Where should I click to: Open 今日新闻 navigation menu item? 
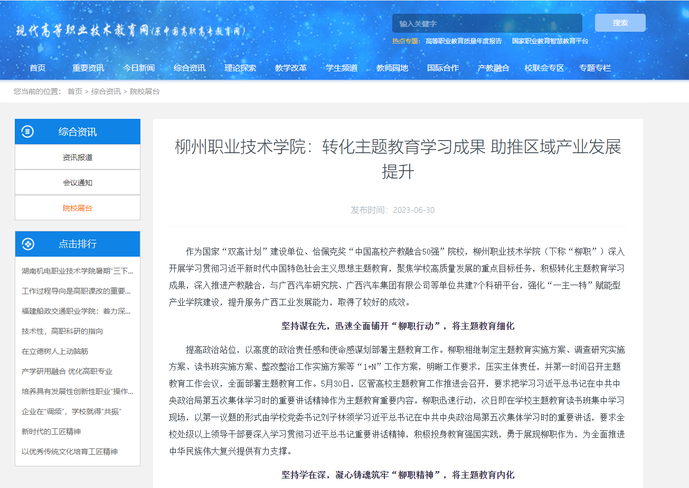tap(139, 68)
